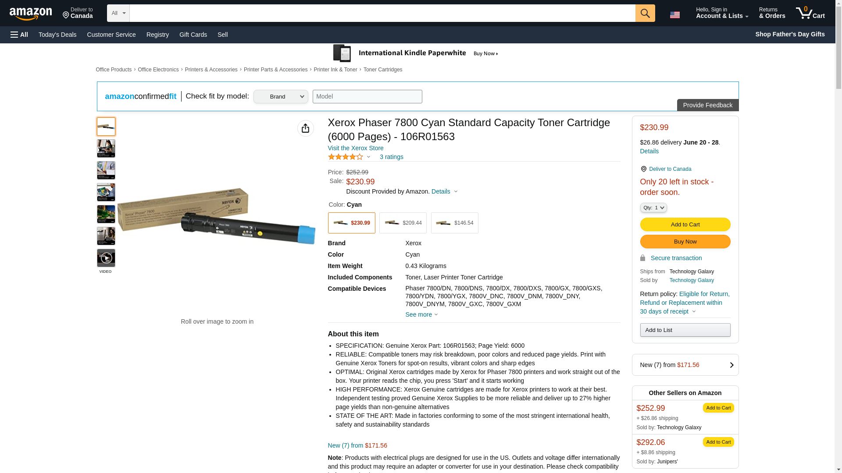Viewport: 842px width, 473px height.
Task: Select the $230.99 Cyan variant
Action: [x=351, y=223]
